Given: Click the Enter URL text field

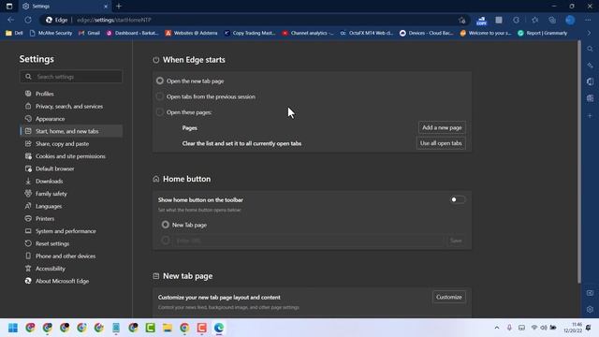Looking at the screenshot, I should (309, 241).
